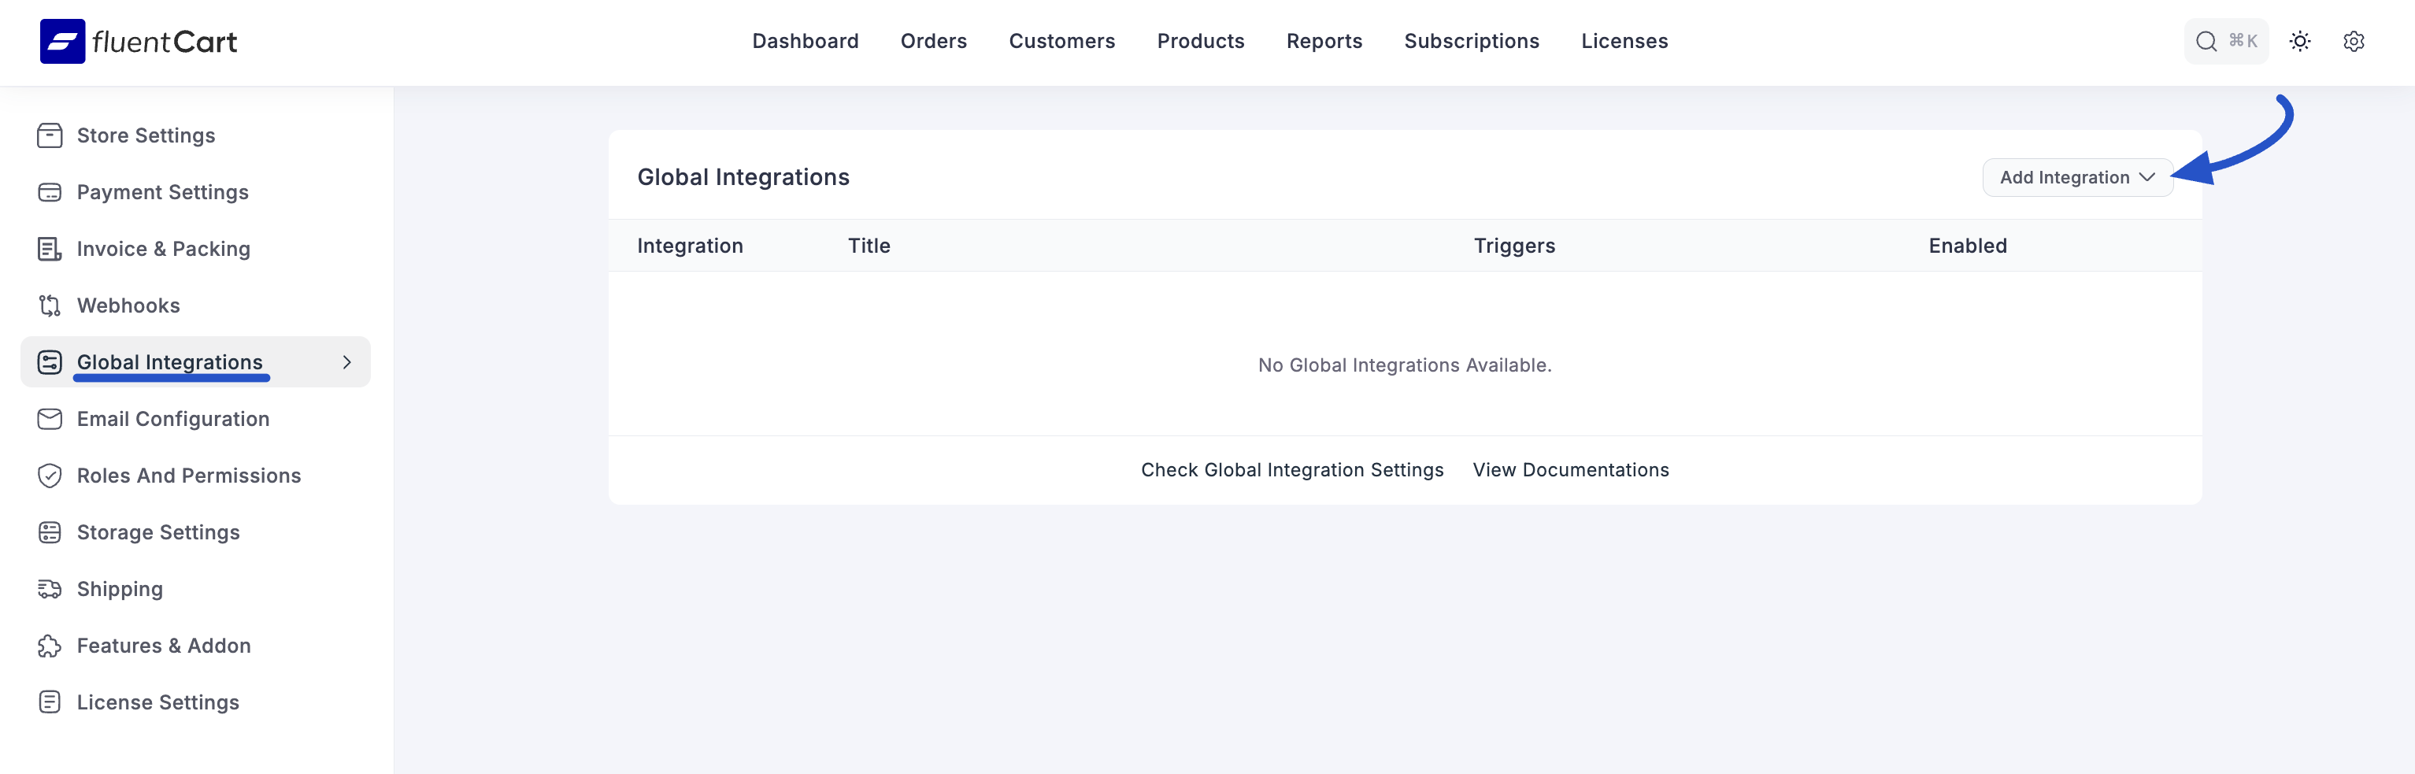Open the gear settings icon in header
This screenshot has height=774, width=2415.
(x=2353, y=41)
